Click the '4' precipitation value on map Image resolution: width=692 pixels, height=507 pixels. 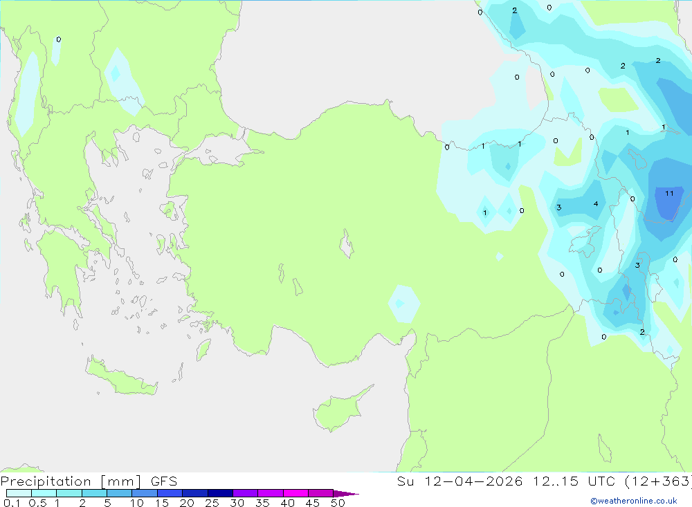tap(597, 204)
